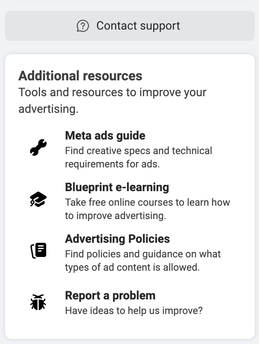
Task: Click the graduation cap Blueprint icon
Action: coord(38,199)
